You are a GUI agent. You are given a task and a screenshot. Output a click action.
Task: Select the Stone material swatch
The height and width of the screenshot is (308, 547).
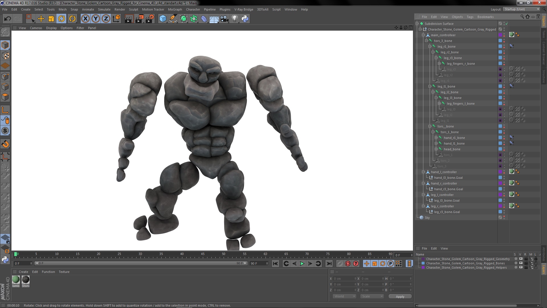(26, 279)
